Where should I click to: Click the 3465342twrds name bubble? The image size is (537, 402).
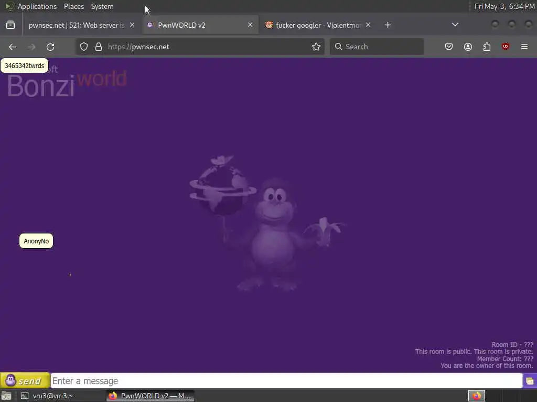[x=24, y=65]
